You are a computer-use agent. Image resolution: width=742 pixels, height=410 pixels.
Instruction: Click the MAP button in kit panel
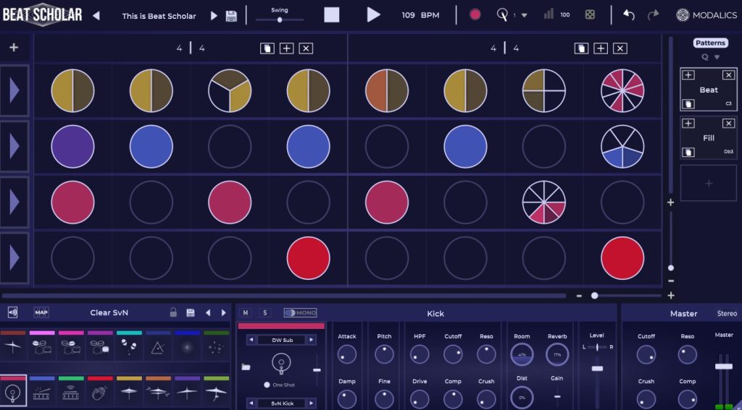tap(41, 312)
